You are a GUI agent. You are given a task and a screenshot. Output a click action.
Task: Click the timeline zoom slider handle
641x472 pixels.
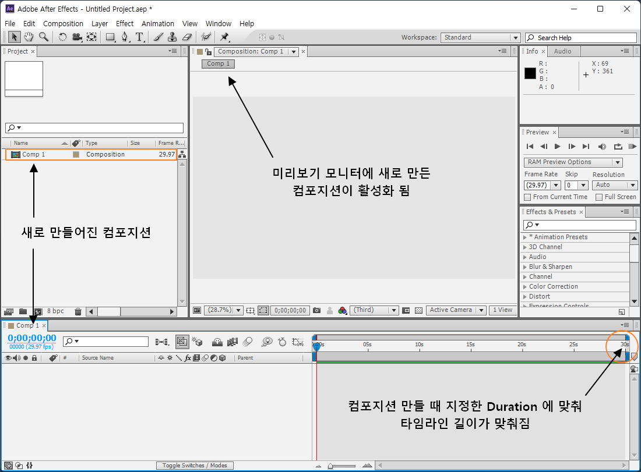pyautogui.click(x=330, y=466)
